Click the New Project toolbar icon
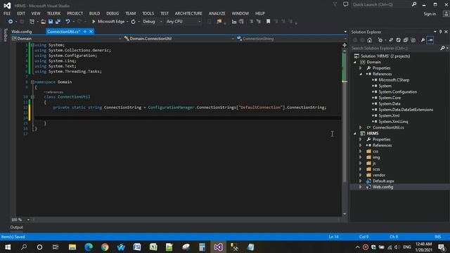This screenshot has height=253, width=450. coord(32,22)
